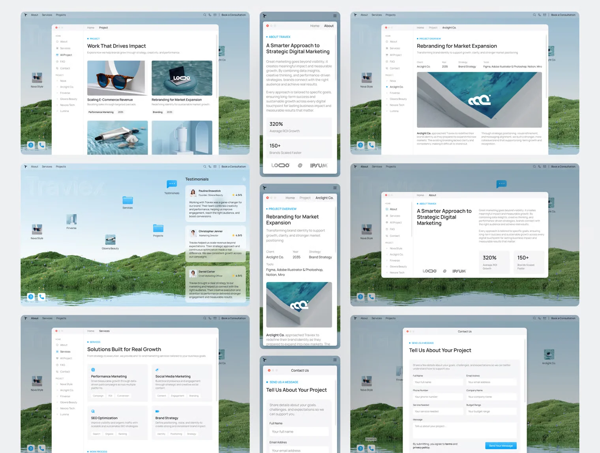Click the chat bubble icon above desktop About window

(501, 184)
